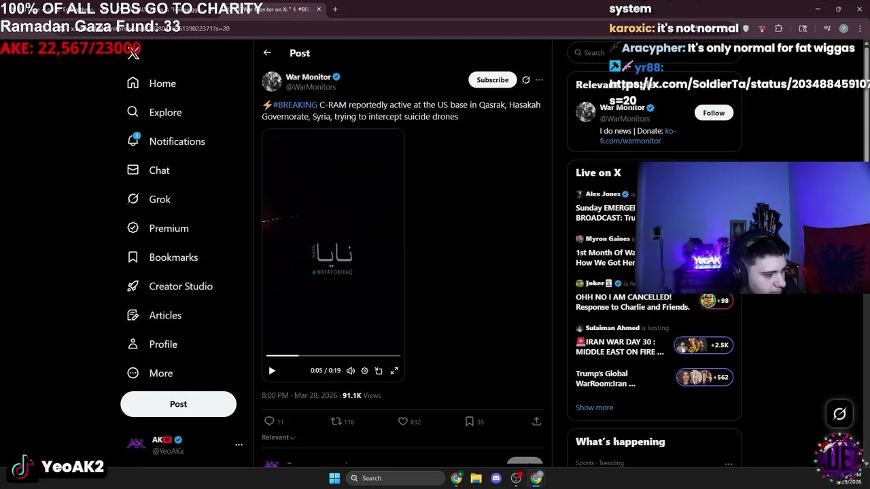Go to Notifications in sidebar
The height and width of the screenshot is (489, 870).
177,141
